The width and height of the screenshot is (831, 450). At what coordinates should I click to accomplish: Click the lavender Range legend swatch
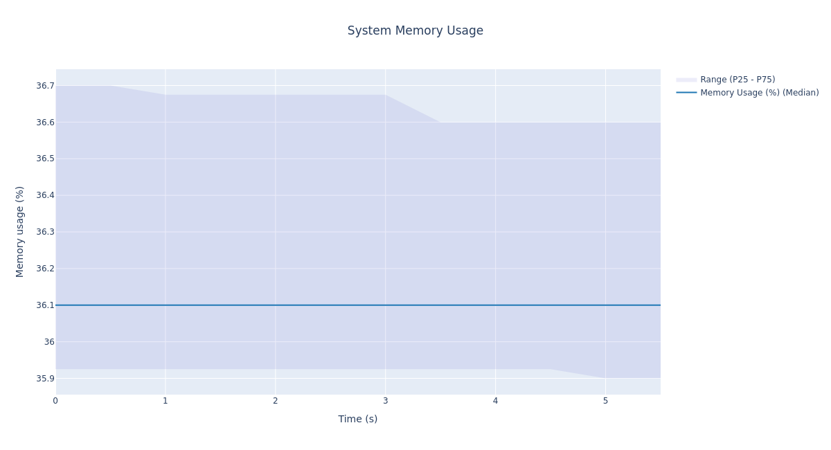pos(686,80)
